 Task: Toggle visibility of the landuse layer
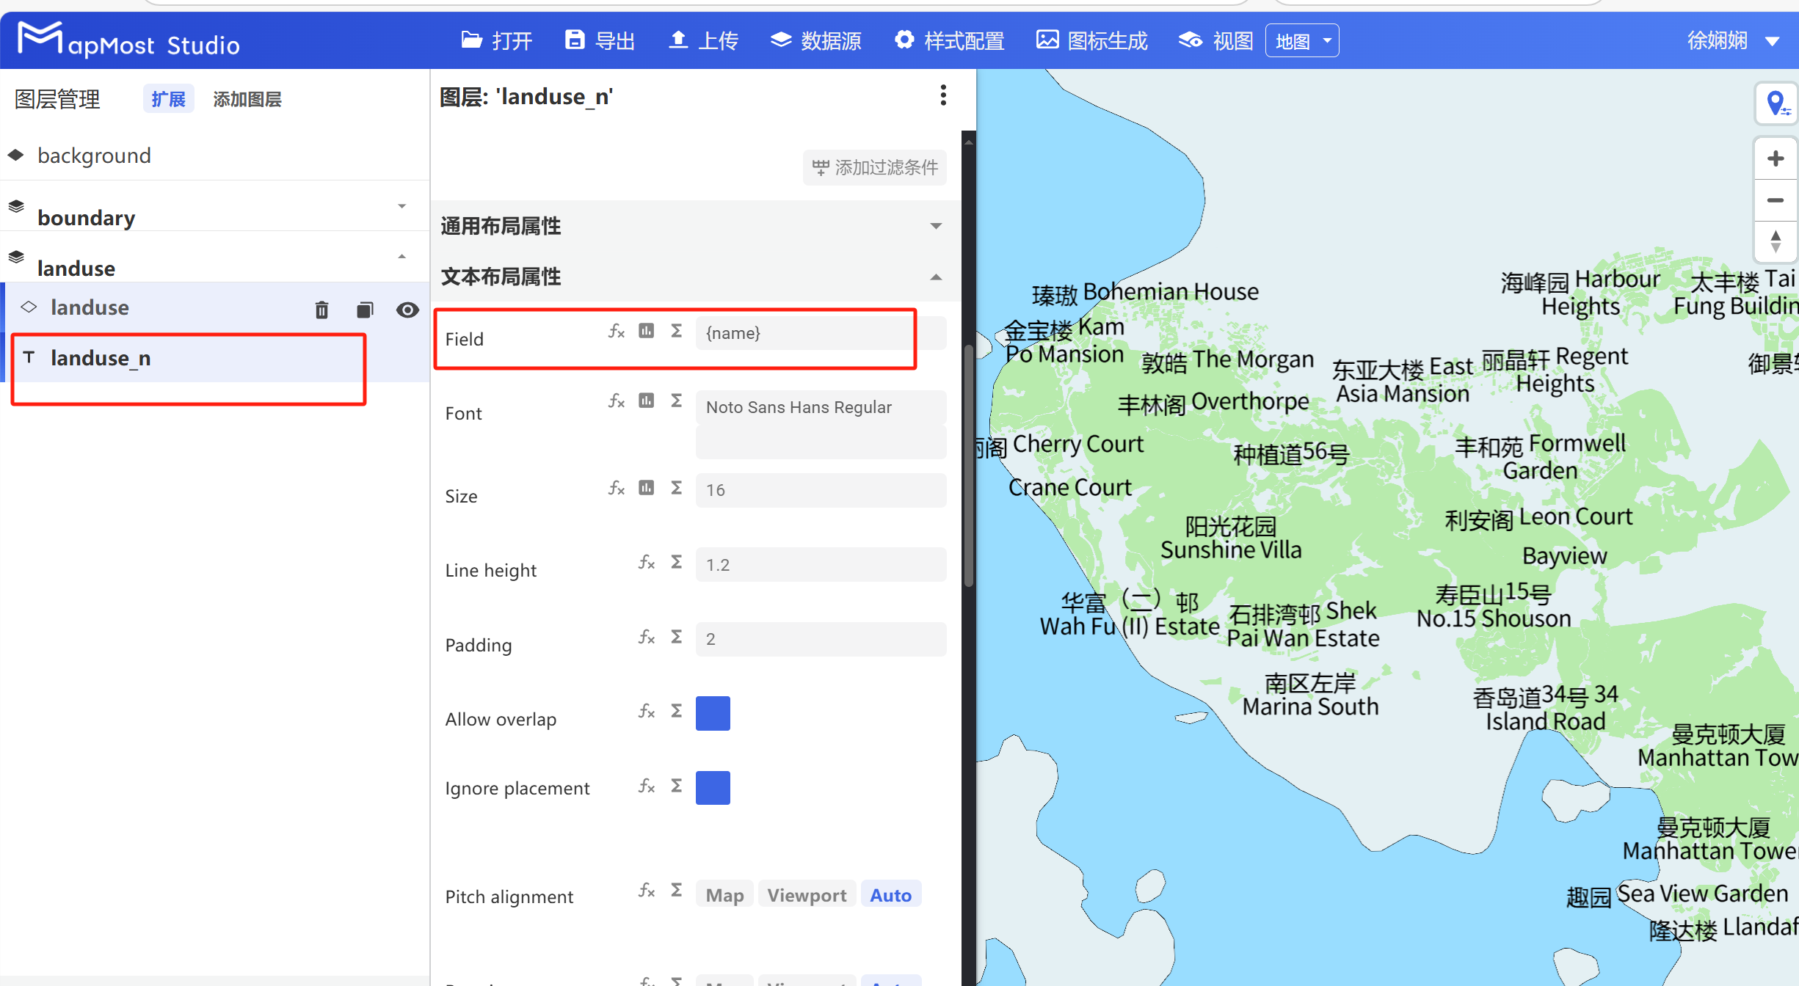click(x=408, y=309)
